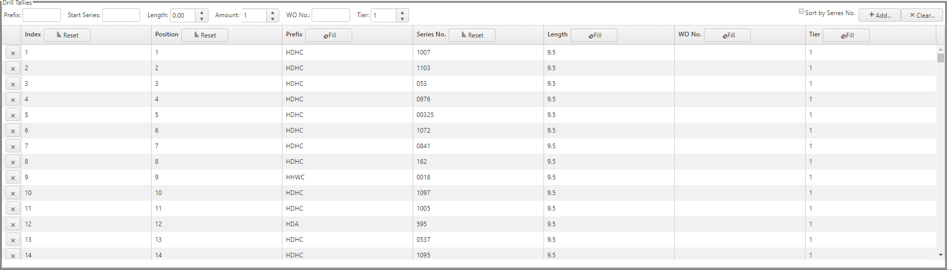Viewport: 952px width, 272px height.
Task: Click Fill in the WO No. column header
Action: tap(727, 35)
